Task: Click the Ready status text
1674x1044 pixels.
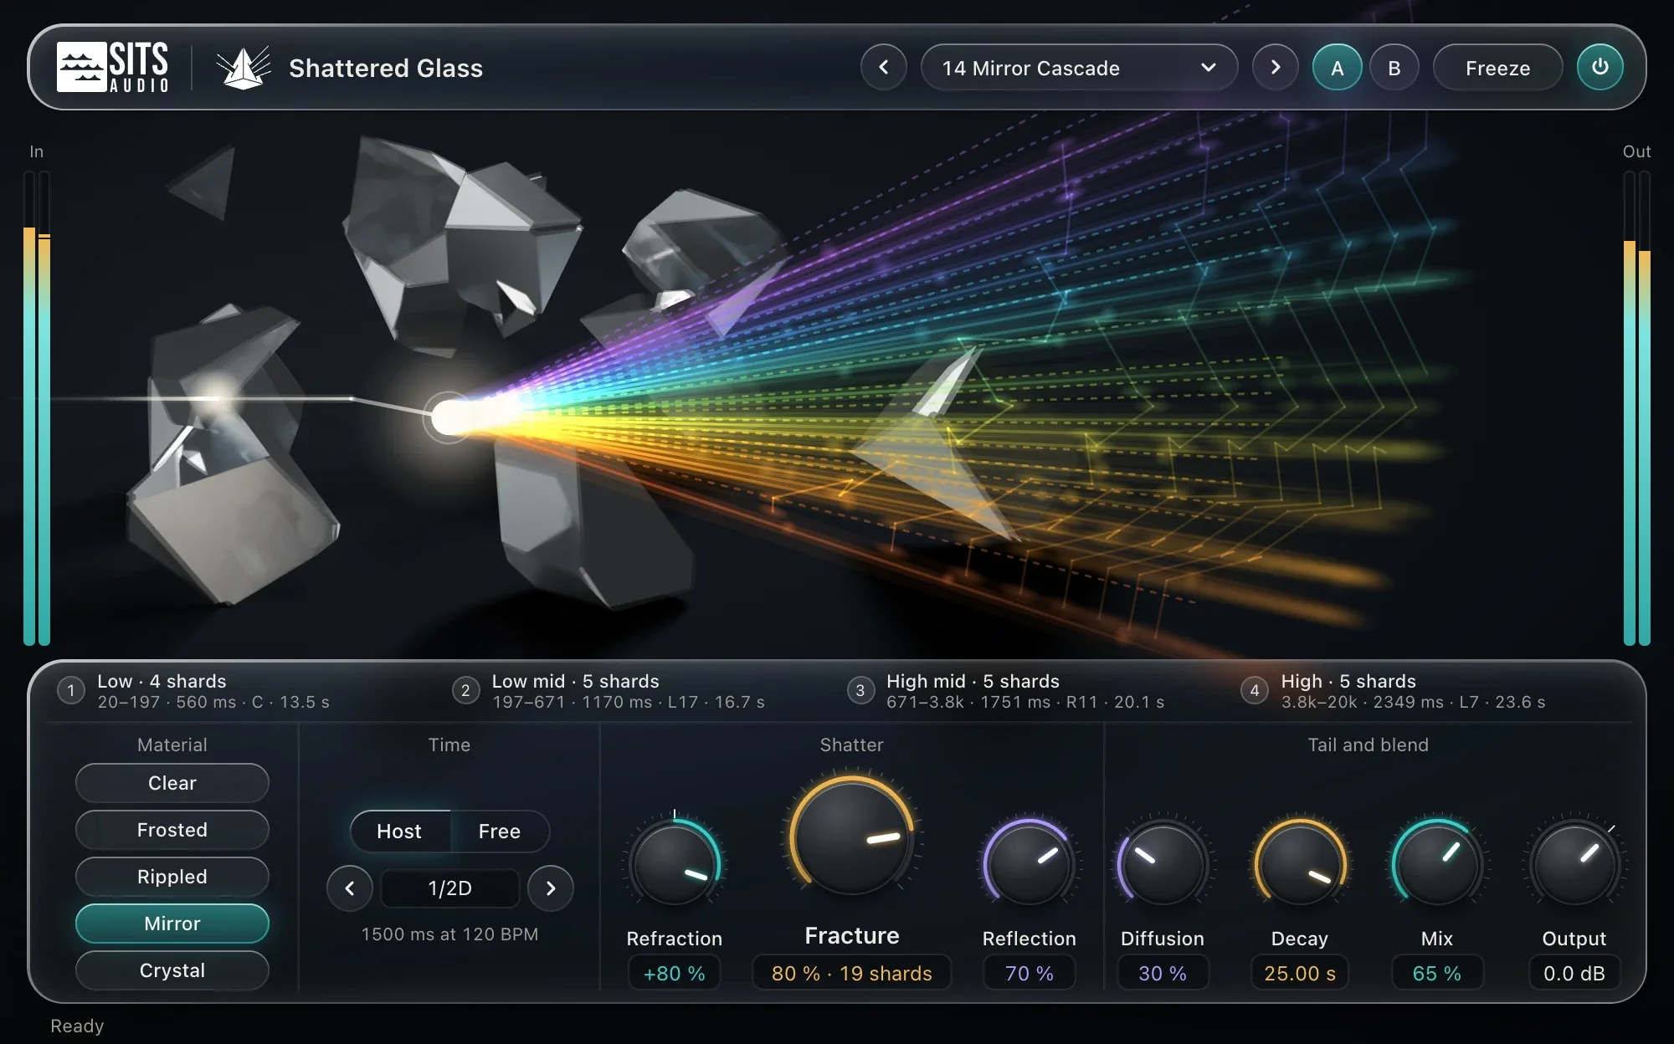Action: pyautogui.click(x=77, y=1026)
